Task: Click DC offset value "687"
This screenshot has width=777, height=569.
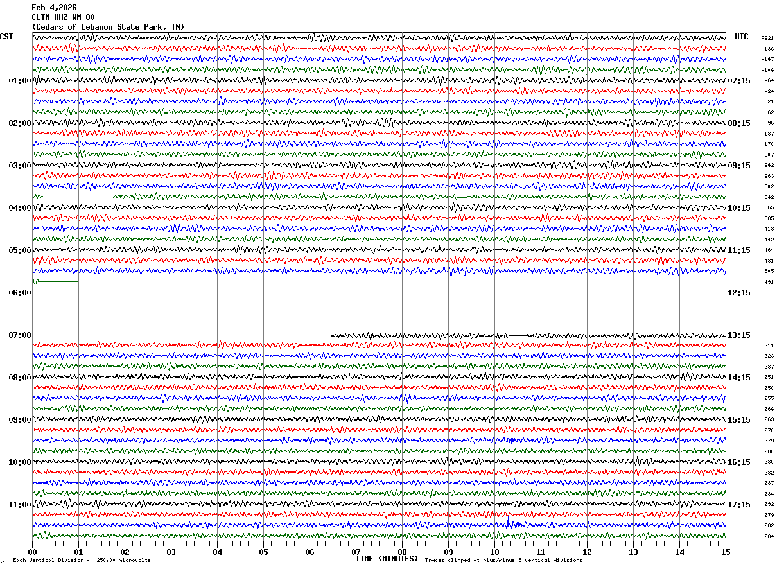Action: (769, 483)
